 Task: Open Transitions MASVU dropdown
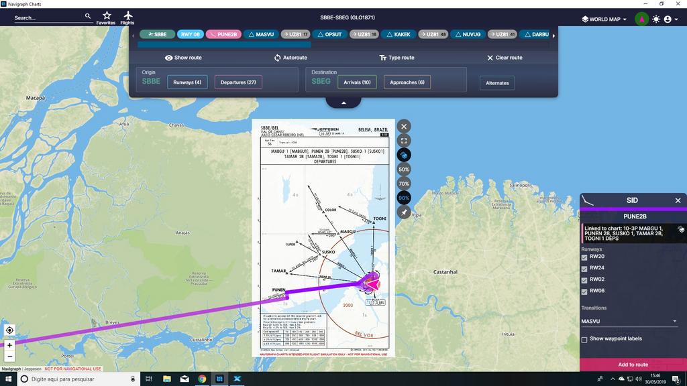coord(629,321)
